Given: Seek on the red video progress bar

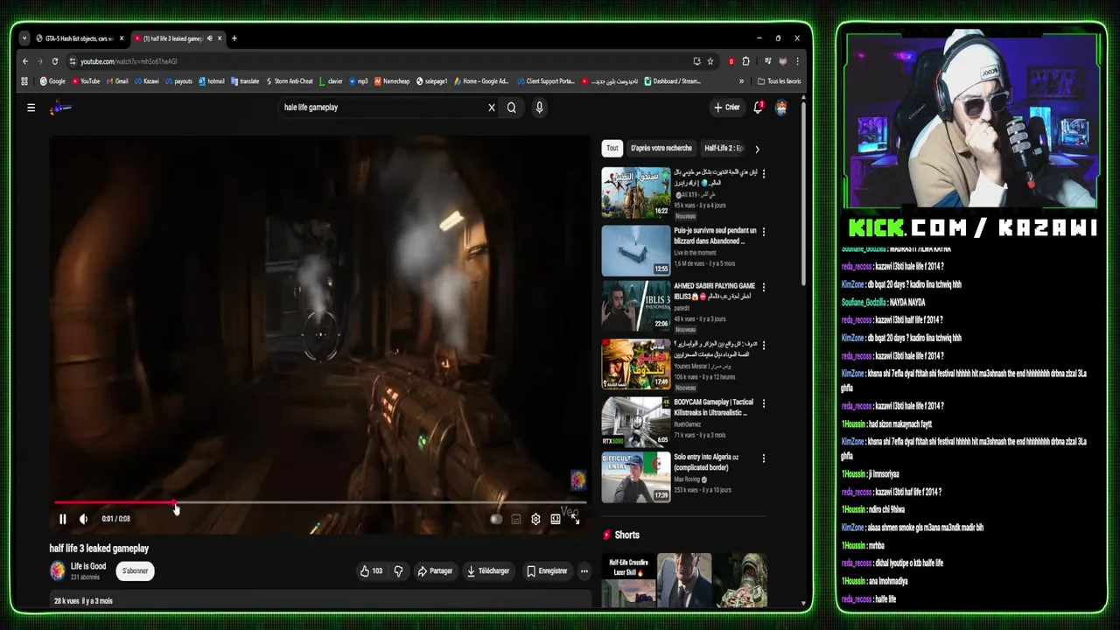Looking at the screenshot, I should pyautogui.click(x=319, y=503).
